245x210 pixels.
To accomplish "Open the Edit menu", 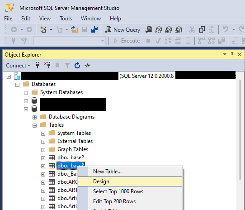I will coord(26,19).
